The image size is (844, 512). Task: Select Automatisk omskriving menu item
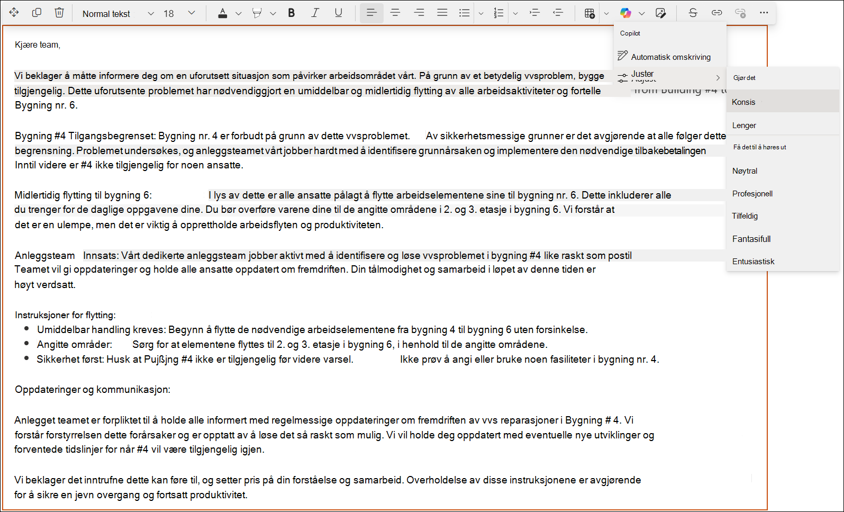[x=670, y=57]
